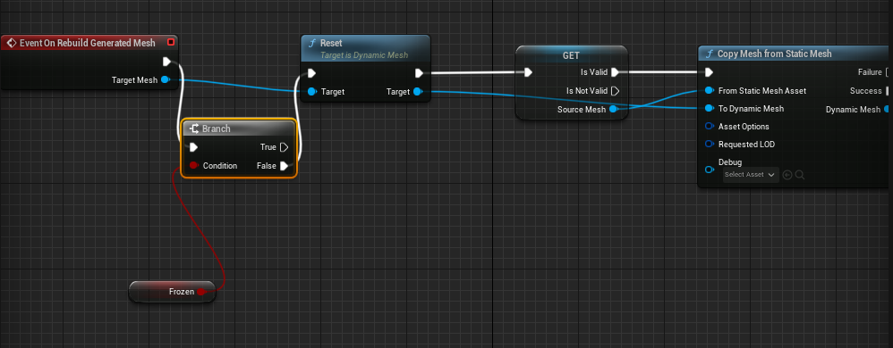Image resolution: width=893 pixels, height=348 pixels.
Task: Select the Reset function node title
Action: click(x=331, y=43)
